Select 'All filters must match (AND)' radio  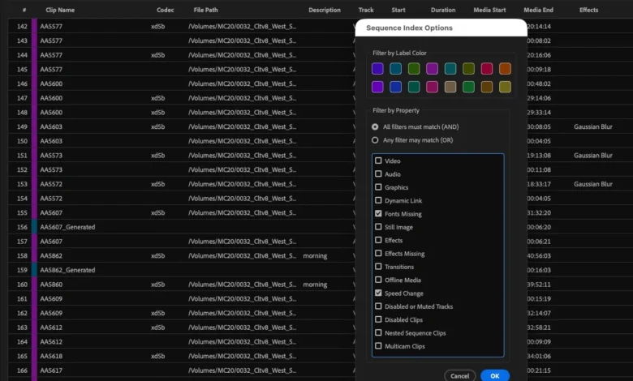point(375,126)
